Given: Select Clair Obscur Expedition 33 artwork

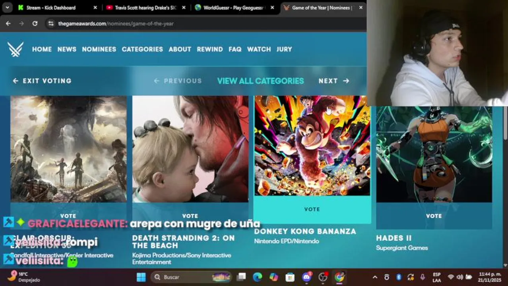Looking at the screenshot, I should pos(68,149).
